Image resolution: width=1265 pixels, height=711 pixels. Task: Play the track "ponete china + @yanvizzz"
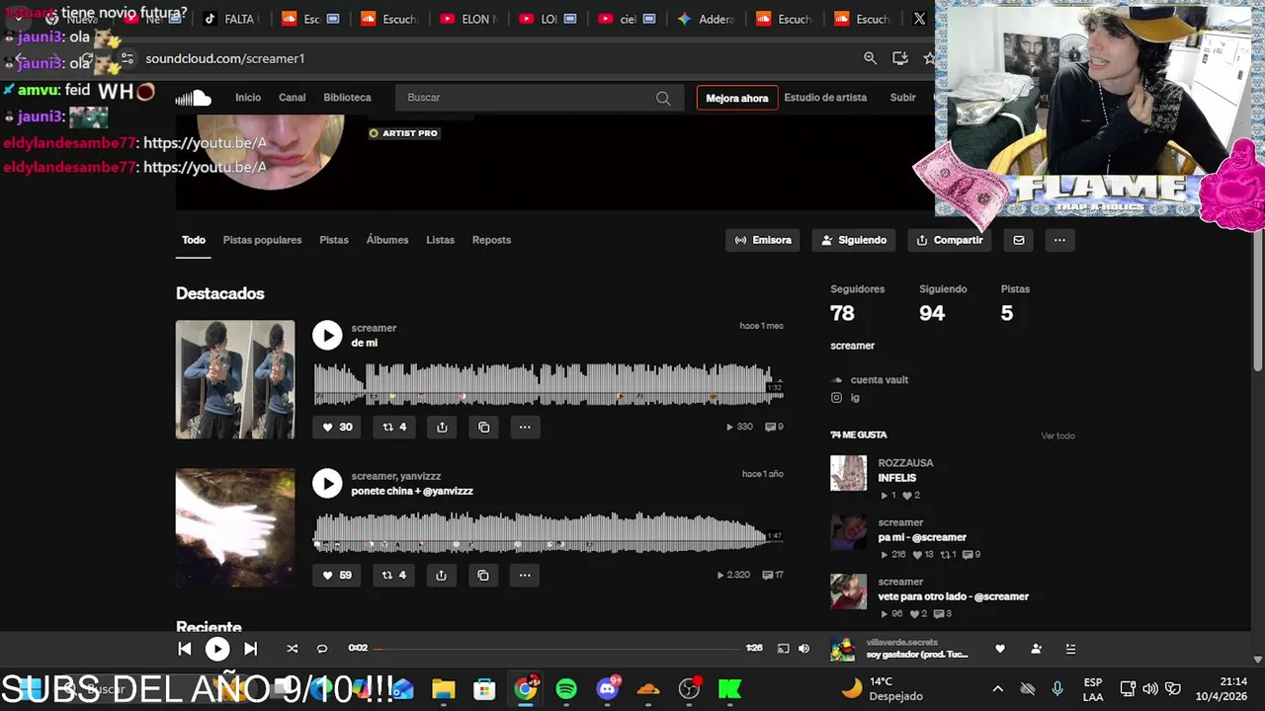click(327, 483)
